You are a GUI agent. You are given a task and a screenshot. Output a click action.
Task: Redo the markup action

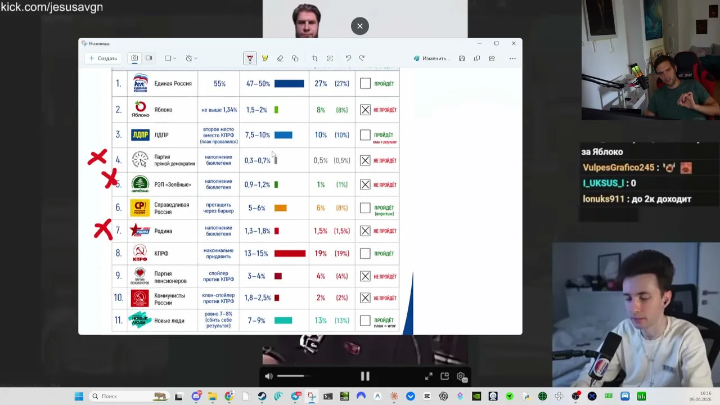tap(362, 58)
